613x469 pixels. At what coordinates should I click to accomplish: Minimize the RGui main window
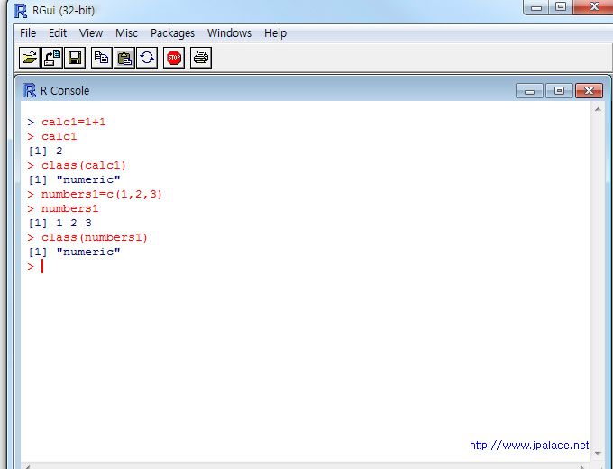pyautogui.click(x=536, y=7)
